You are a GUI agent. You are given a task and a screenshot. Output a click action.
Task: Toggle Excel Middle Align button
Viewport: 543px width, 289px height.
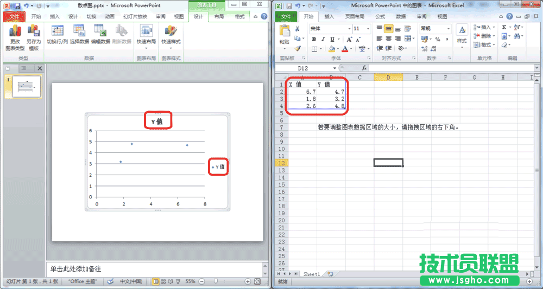388,29
